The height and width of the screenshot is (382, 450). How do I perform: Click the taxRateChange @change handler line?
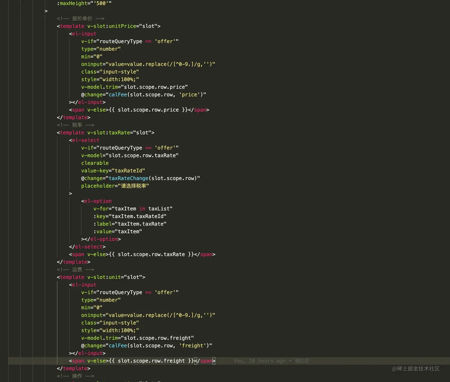140,178
